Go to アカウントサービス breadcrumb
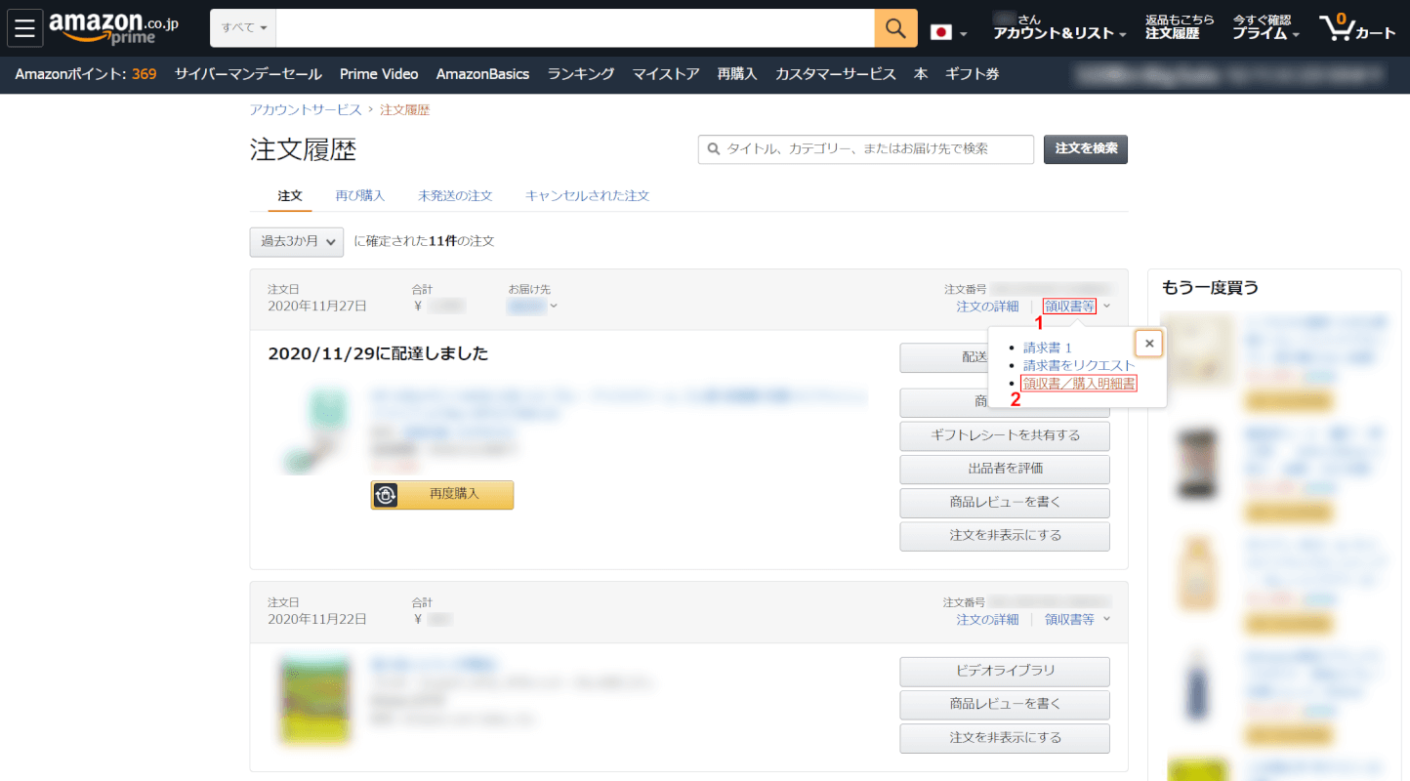Image resolution: width=1410 pixels, height=781 pixels. tap(306, 110)
